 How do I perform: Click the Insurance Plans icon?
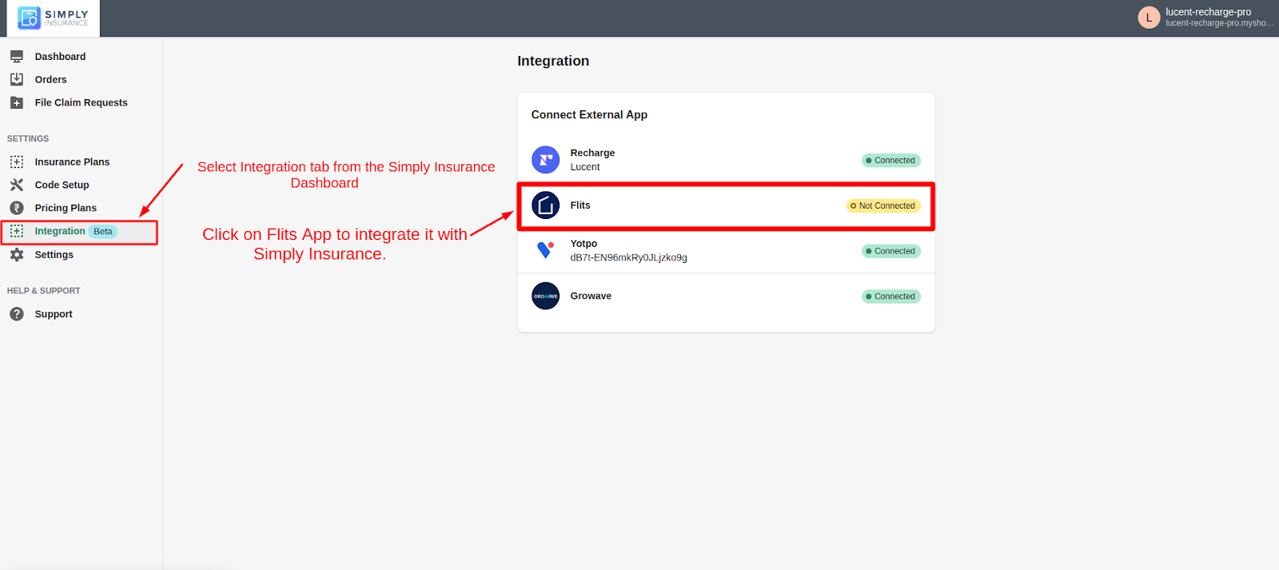[x=17, y=161]
